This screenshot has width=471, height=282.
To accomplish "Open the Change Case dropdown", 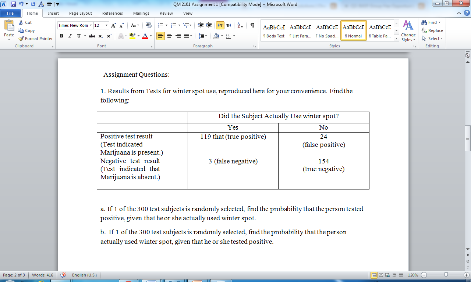I will pos(135,25).
